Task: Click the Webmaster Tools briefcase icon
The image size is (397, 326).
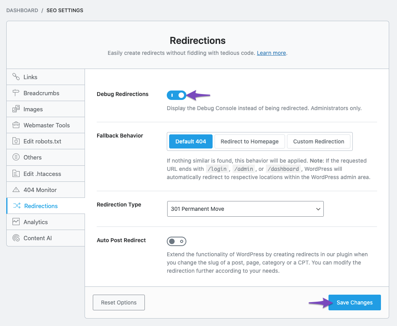Action: point(16,125)
